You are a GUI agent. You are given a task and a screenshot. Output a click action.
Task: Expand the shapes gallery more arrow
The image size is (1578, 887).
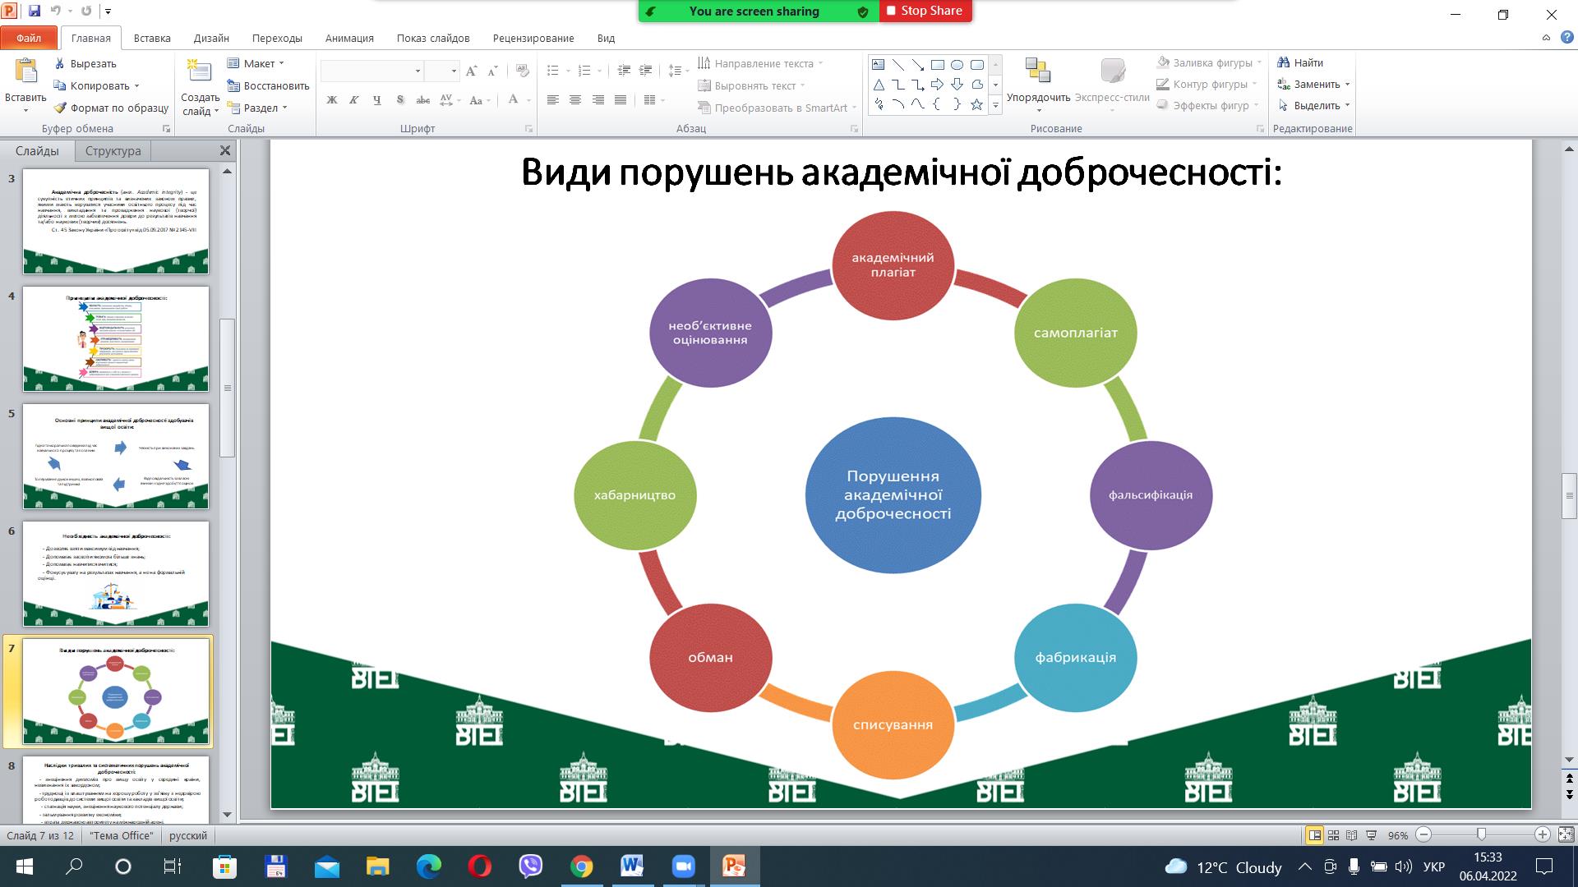[x=995, y=105]
